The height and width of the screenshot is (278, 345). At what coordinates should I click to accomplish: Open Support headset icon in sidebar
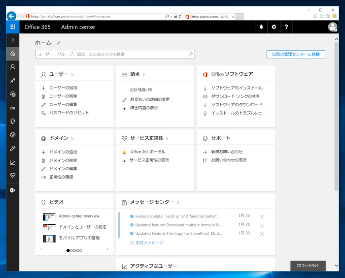point(13,121)
